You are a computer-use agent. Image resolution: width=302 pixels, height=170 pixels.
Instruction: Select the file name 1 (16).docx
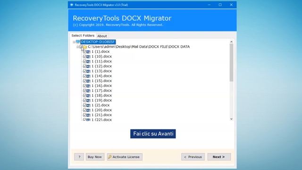coord(101,85)
